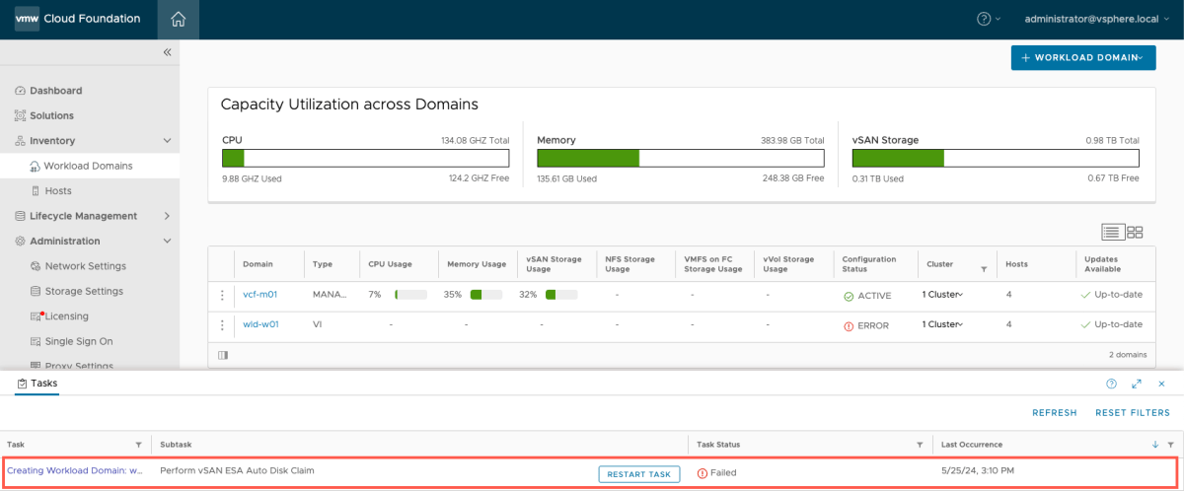Screen dimensions: 1184x491
Task: Click the Memory Usage column header
Action: 477,264
